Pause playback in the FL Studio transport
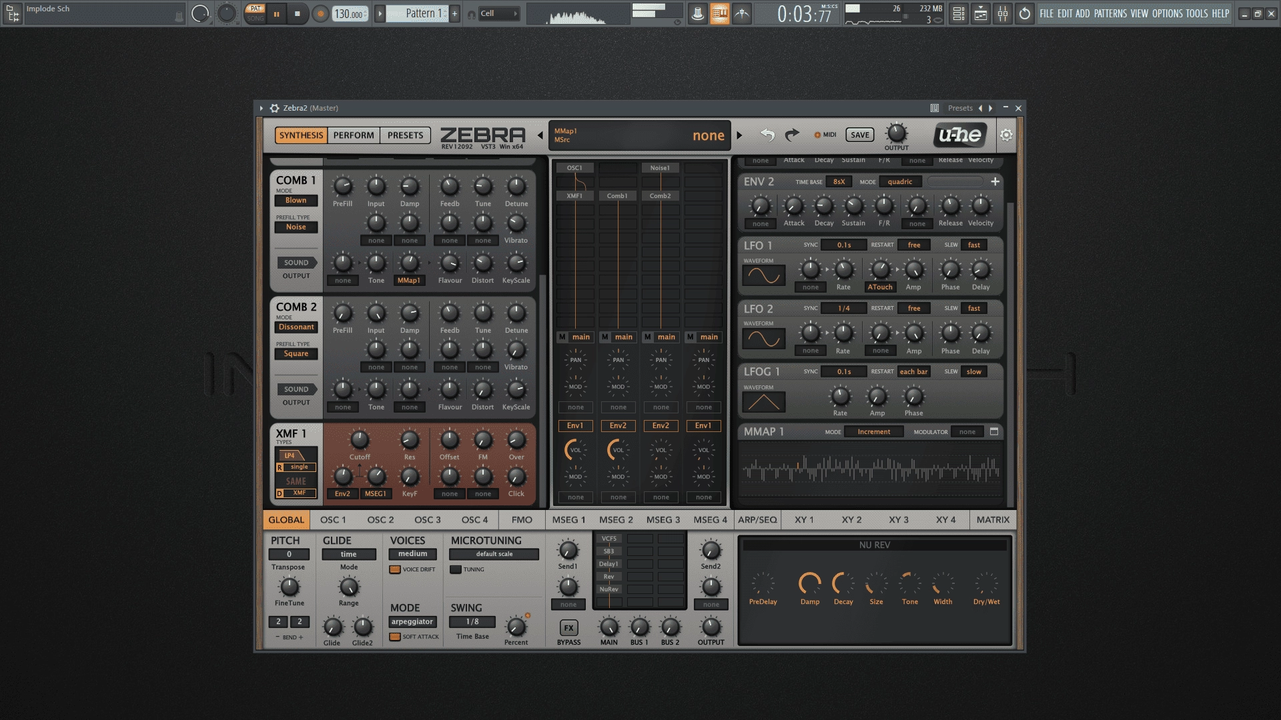Screen dimensions: 1281x720 coord(276,13)
